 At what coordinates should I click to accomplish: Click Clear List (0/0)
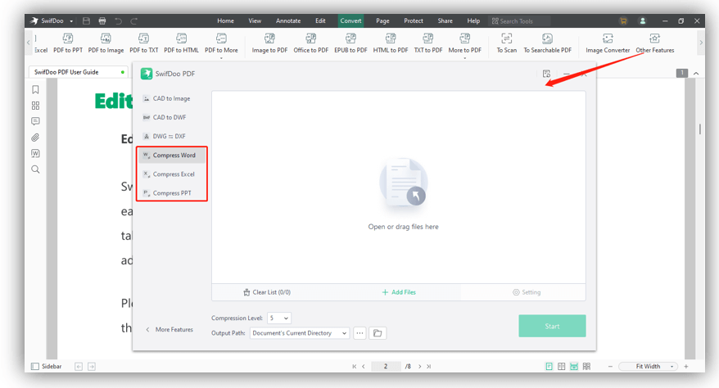[267, 292]
